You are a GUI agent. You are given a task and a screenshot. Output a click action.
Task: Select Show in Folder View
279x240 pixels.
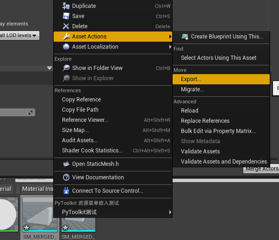(113, 68)
